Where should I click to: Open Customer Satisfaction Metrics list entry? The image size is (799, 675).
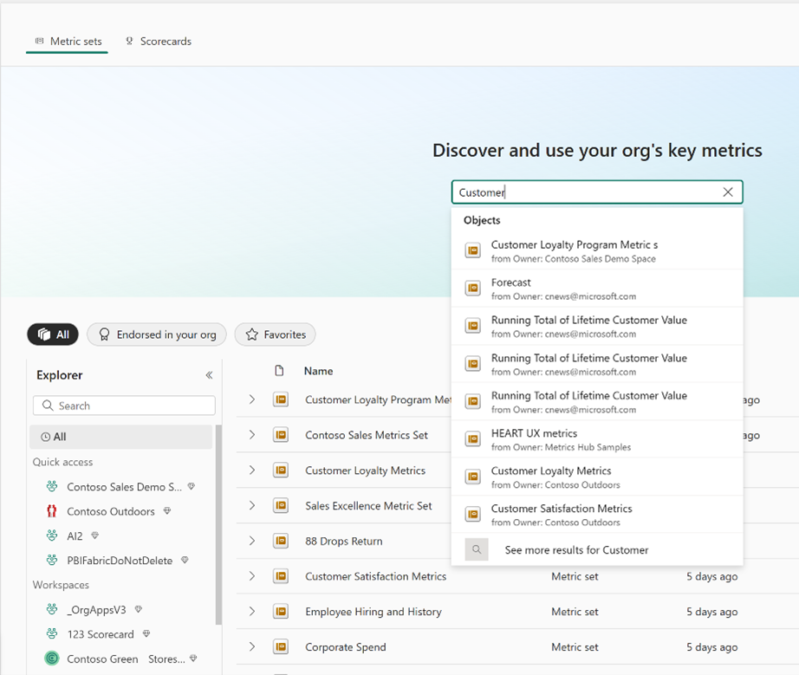pyautogui.click(x=375, y=577)
